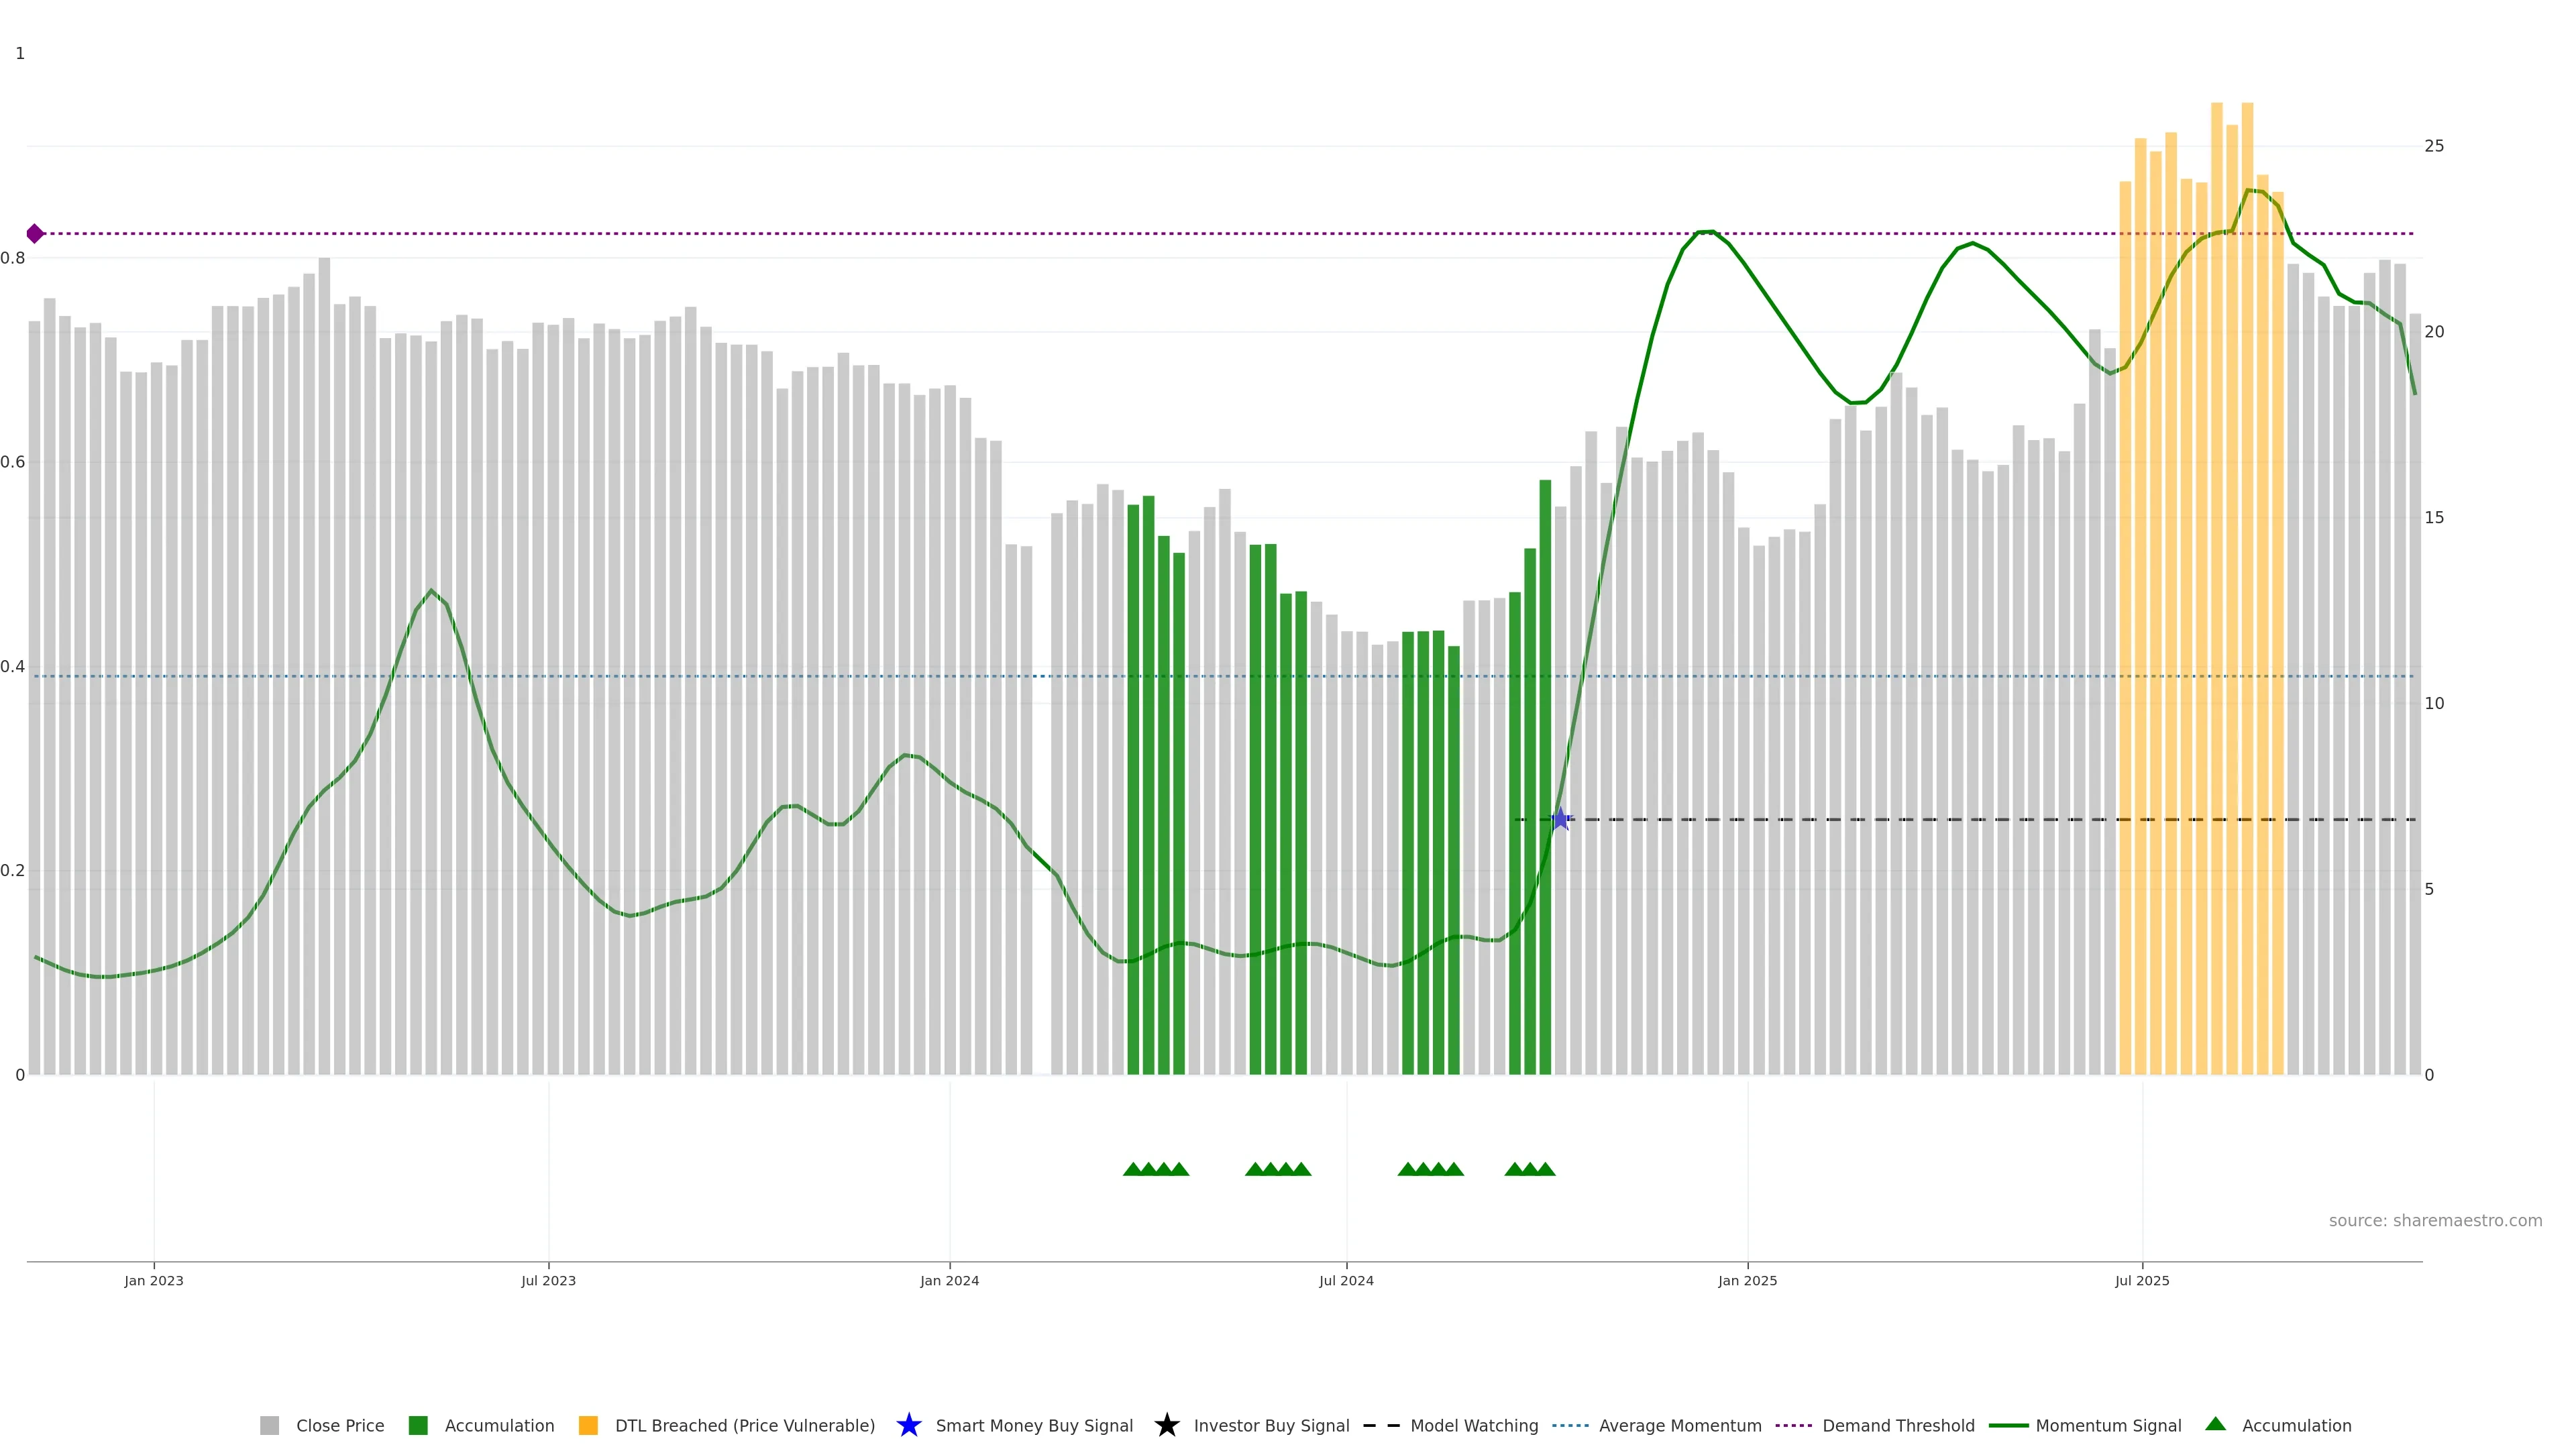
Task: Toggle Close Price legend entry
Action: coord(339,1425)
